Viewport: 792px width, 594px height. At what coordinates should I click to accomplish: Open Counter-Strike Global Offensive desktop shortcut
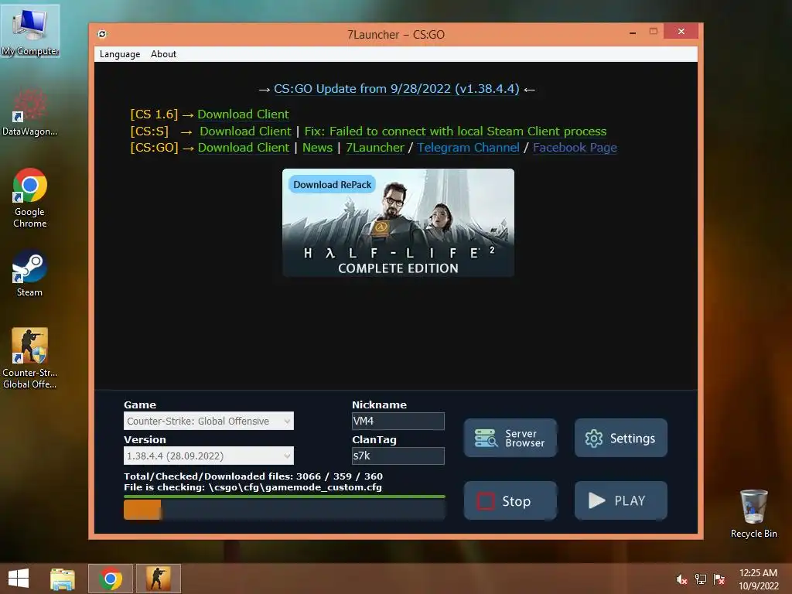(30, 357)
